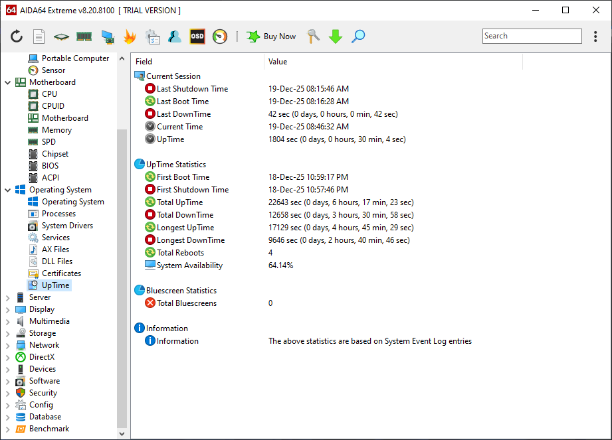Click the green download arrow icon
The height and width of the screenshot is (440, 612).
coord(336,37)
